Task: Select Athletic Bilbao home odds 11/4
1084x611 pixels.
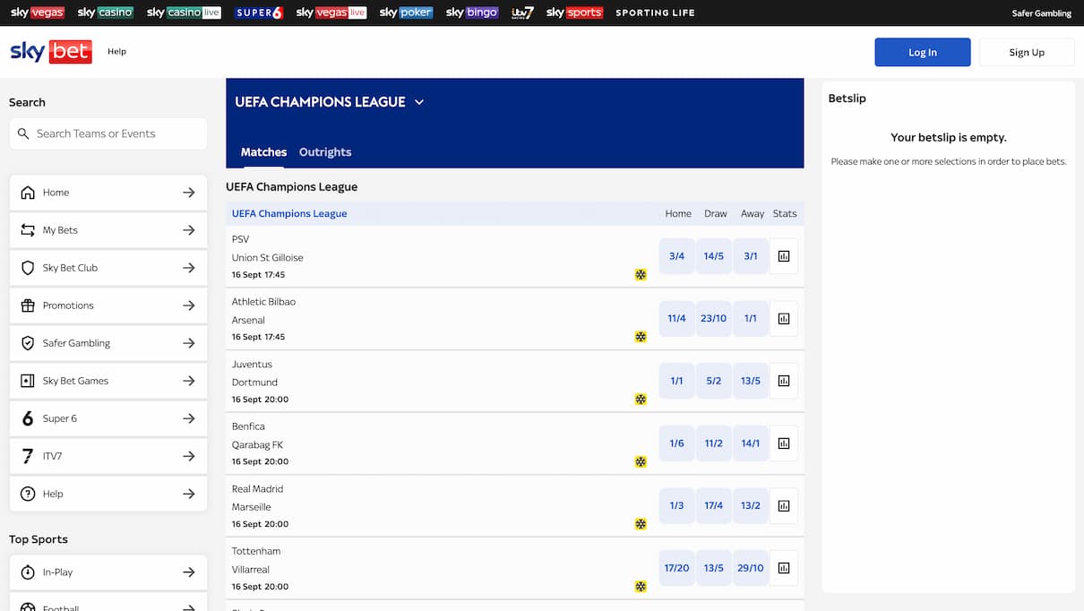Action: (676, 318)
